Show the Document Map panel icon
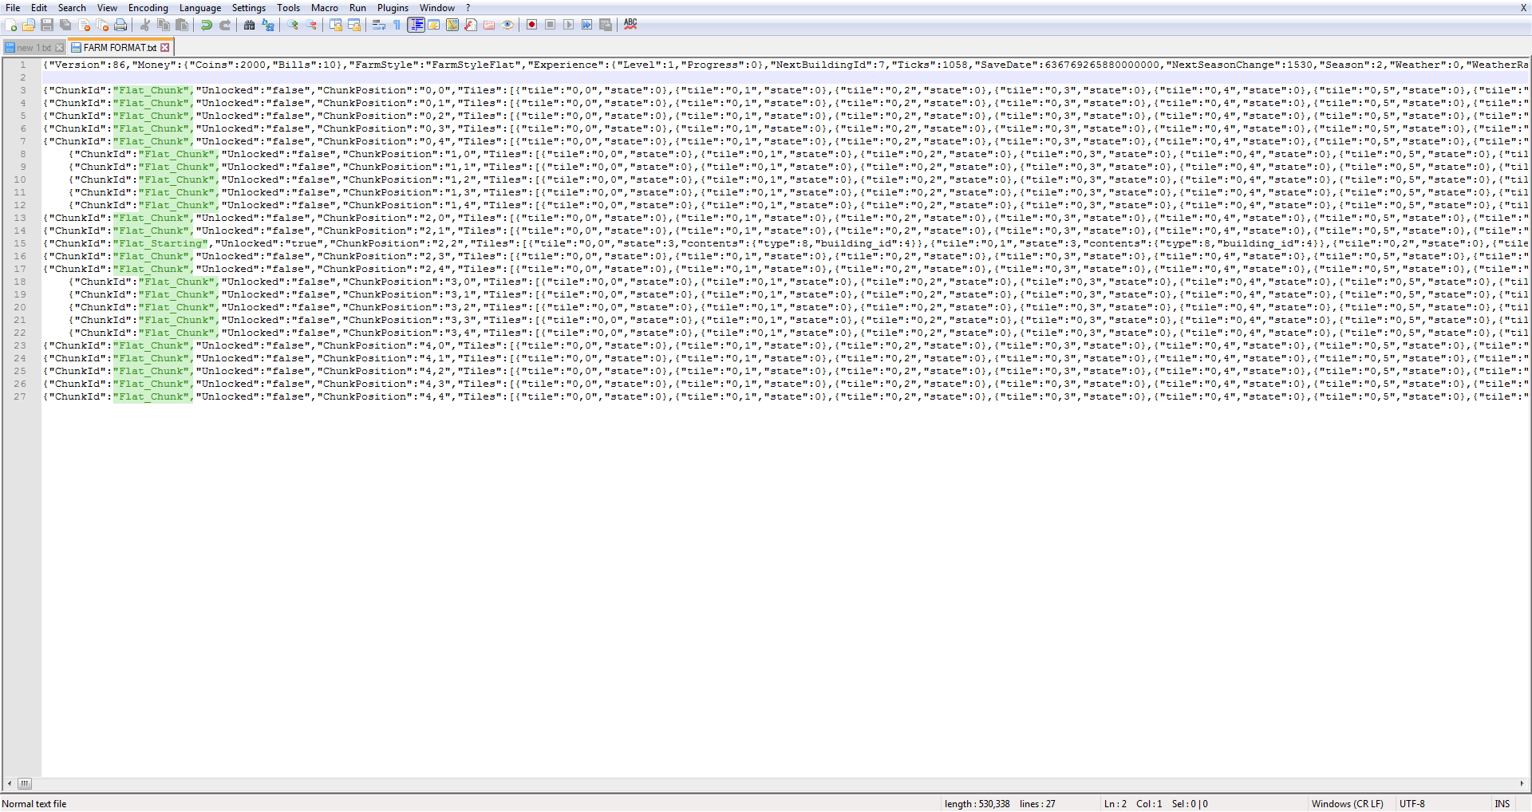Viewport: 1532px width, 812px height. [452, 25]
